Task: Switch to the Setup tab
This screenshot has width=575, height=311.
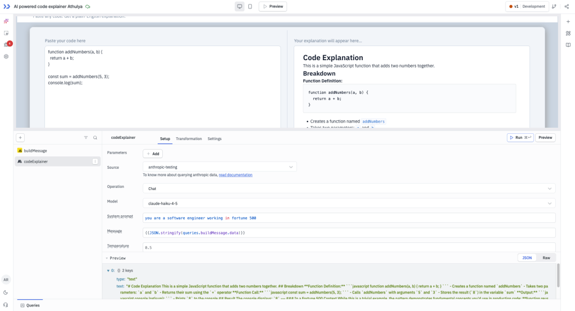Action: point(165,139)
